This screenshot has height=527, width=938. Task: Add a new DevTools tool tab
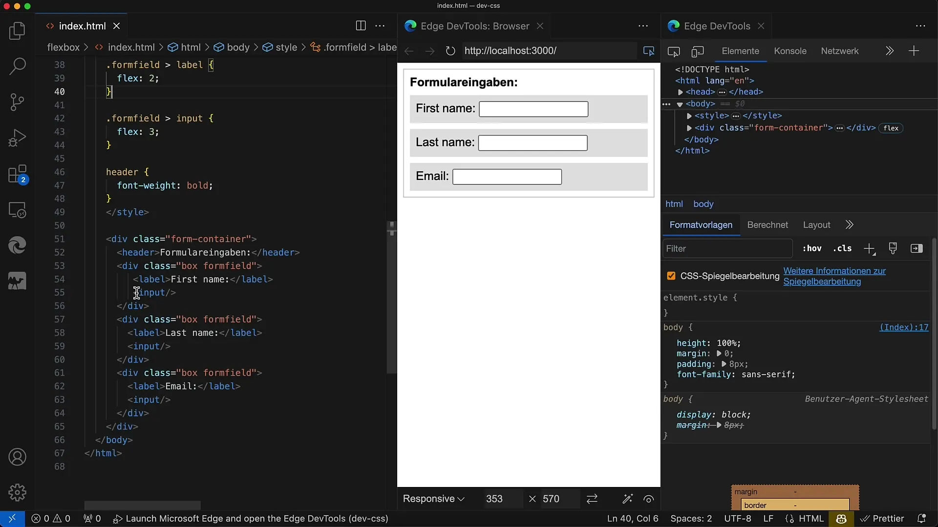tap(914, 51)
